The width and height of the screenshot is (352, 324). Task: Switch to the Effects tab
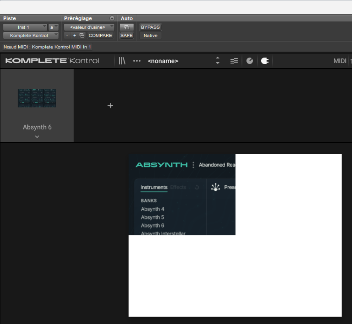tap(178, 187)
